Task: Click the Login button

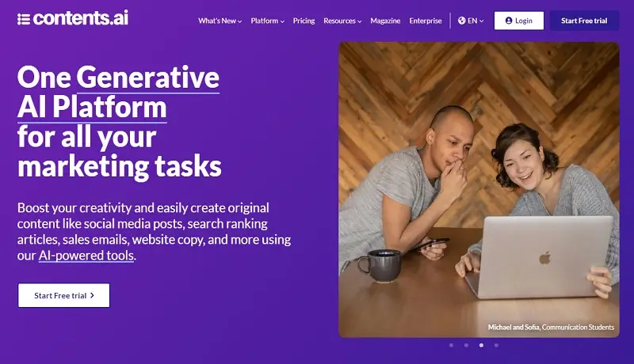Action: click(519, 21)
